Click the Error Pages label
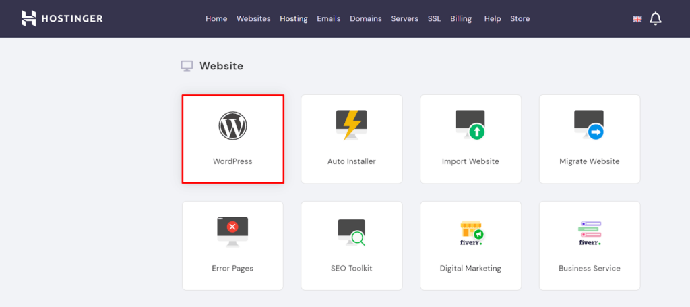The width and height of the screenshot is (690, 307). 232,269
